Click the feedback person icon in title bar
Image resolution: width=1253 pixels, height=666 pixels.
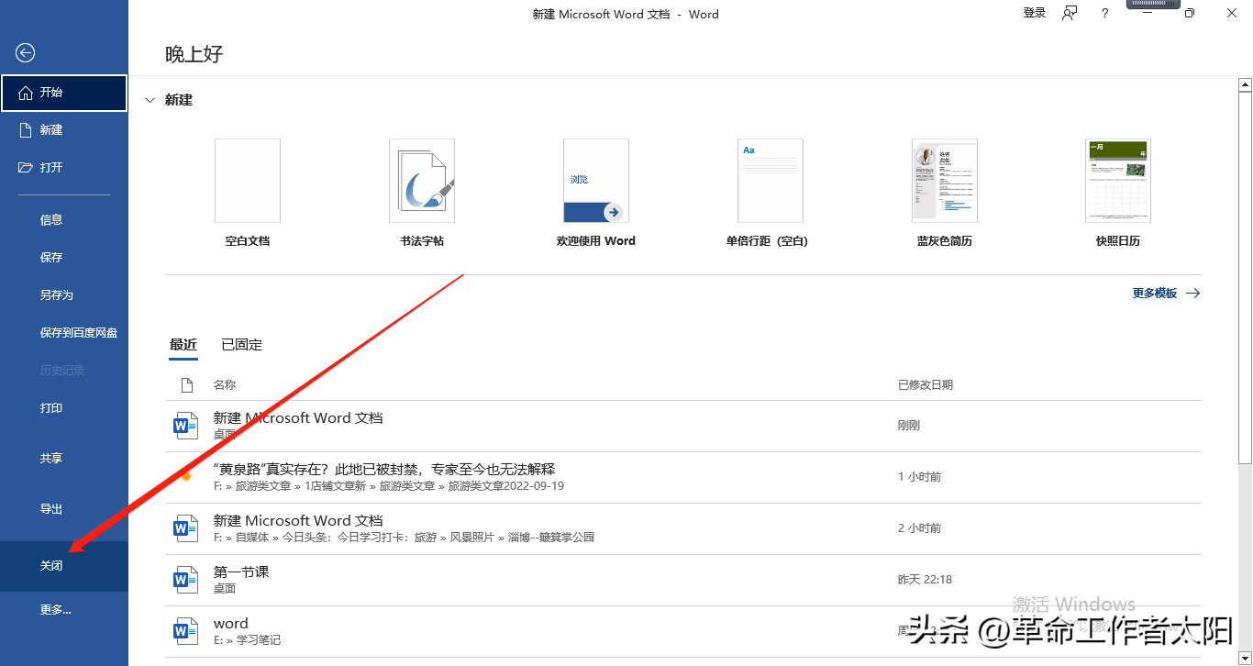(x=1070, y=13)
